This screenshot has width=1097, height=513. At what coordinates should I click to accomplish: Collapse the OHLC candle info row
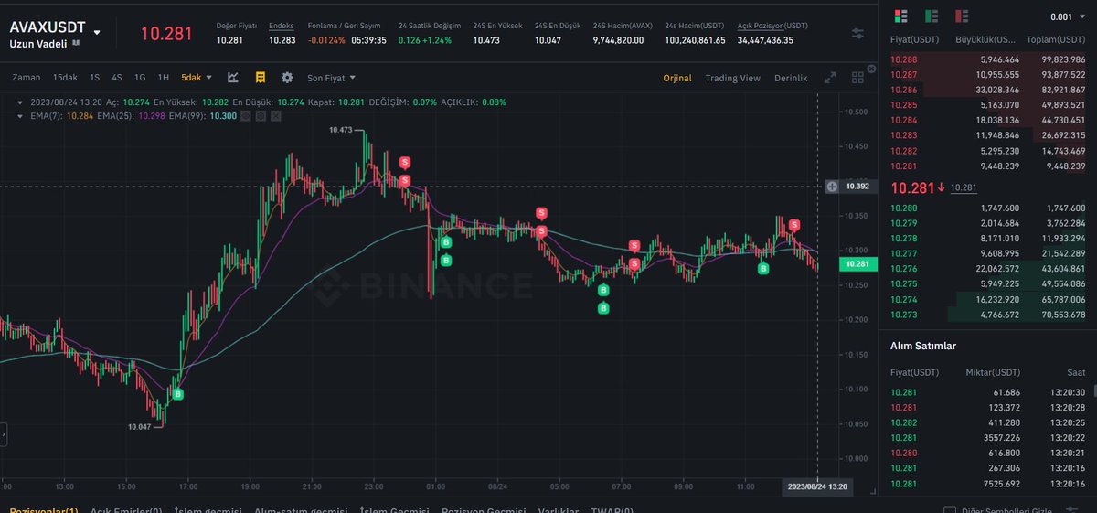click(21, 102)
